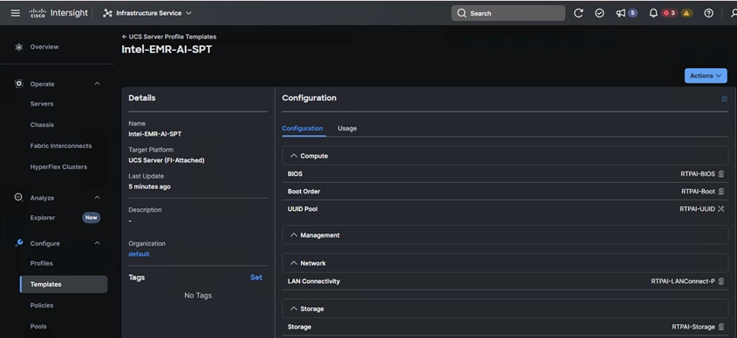Open the default organization link

click(x=139, y=254)
